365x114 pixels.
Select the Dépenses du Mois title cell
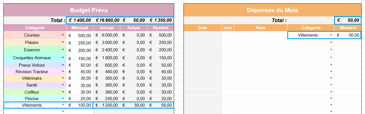pos(272,10)
